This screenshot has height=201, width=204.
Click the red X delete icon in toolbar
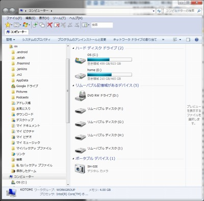(x=49, y=25)
